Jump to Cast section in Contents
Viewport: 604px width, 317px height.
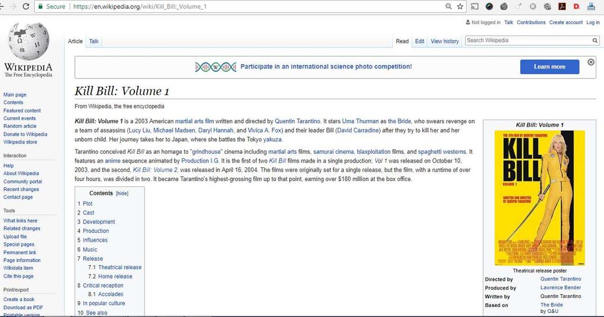(x=88, y=213)
